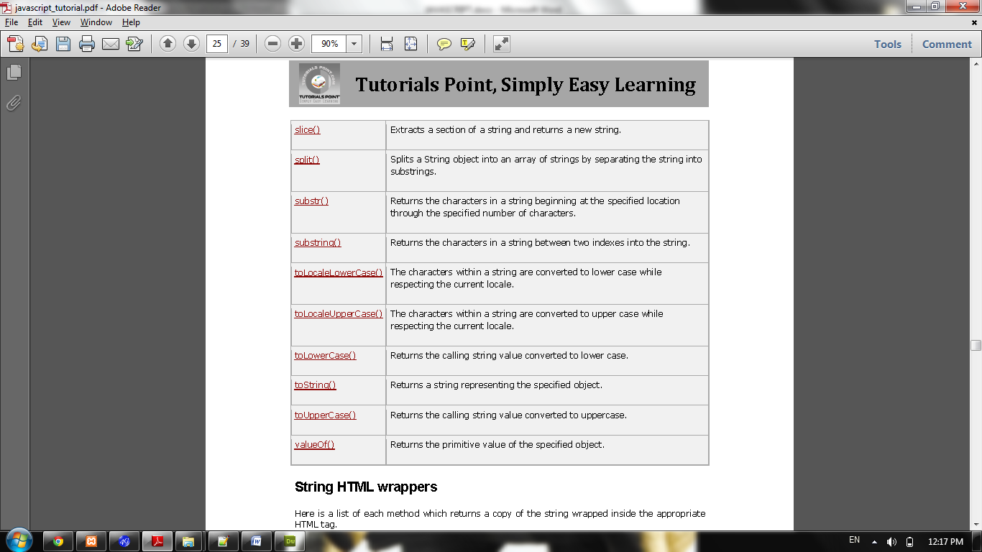Click the 90% zoom value field

click(x=329, y=44)
